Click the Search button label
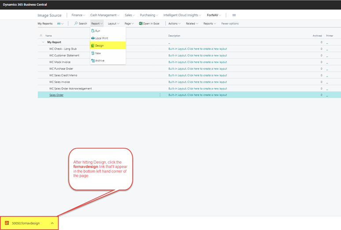Viewport: 341px width, 230px height. coord(83,23)
